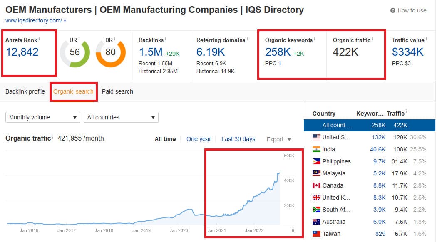Switch chart range to All time
The image size is (437, 242).
[x=165, y=139]
